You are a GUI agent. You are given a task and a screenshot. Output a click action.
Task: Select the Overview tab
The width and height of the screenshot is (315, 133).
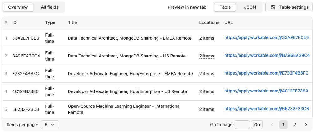click(x=18, y=7)
